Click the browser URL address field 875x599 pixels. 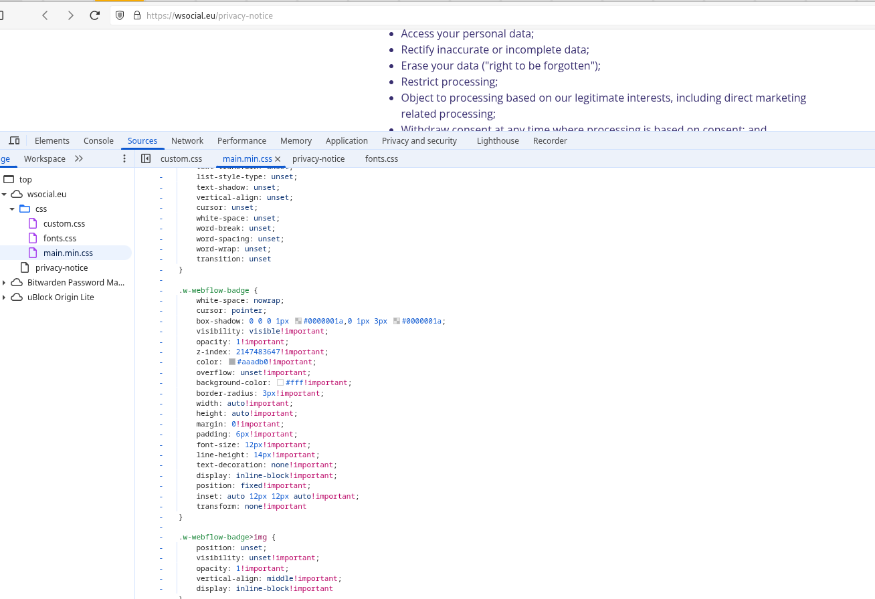(468, 15)
